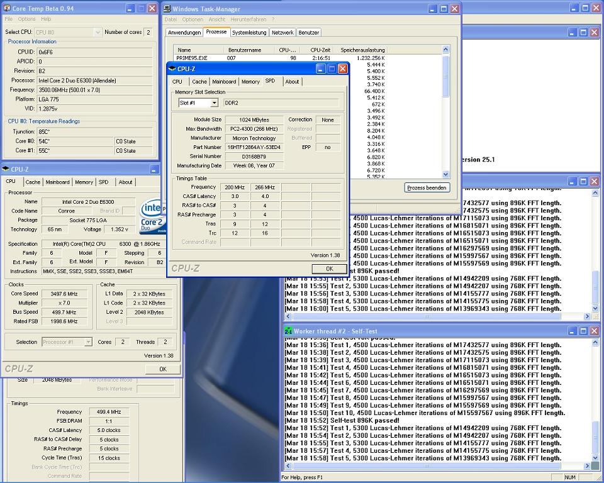The height and width of the screenshot is (483, 604).
Task: Open the Options menu in Core Temp
Action: pos(26,19)
